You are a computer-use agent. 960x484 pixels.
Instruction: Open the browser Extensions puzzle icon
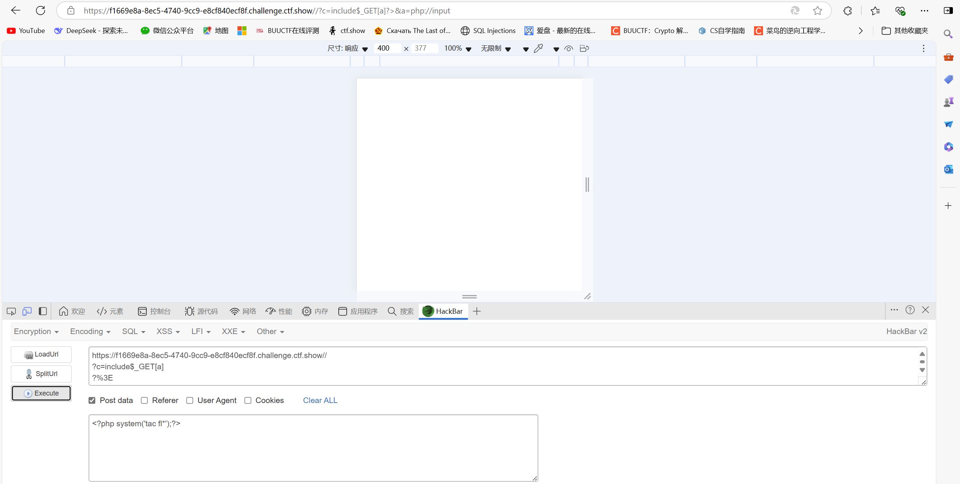(x=847, y=10)
